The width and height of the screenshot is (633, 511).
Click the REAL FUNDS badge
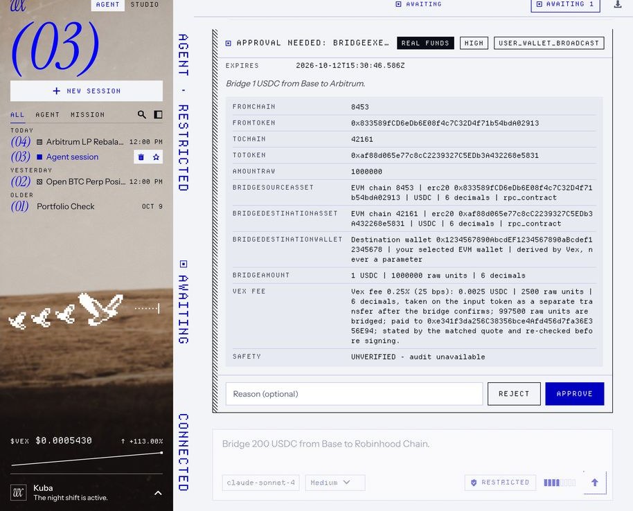coord(425,43)
